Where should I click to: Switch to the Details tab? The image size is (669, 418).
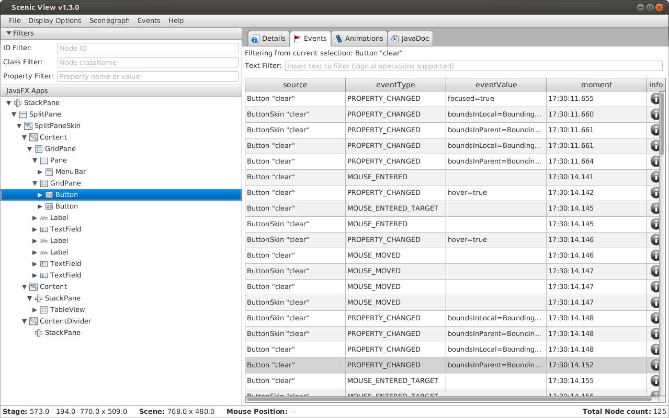268,39
